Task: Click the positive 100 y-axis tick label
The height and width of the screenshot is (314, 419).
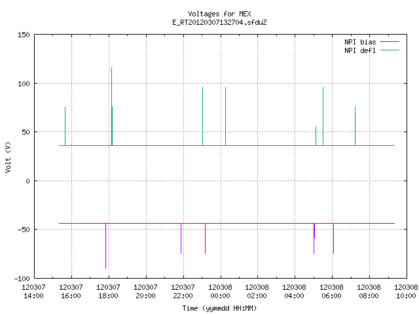Action: tap(24, 84)
